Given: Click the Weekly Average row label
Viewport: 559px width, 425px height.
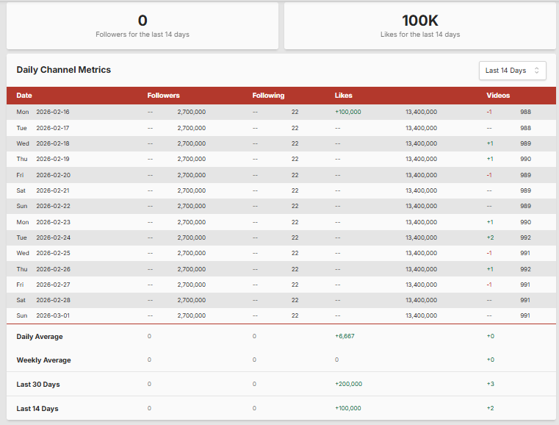Looking at the screenshot, I should coord(43,360).
